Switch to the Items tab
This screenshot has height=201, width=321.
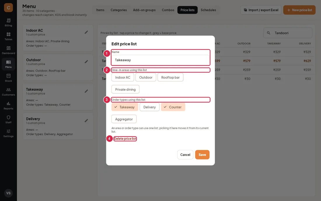100,10
